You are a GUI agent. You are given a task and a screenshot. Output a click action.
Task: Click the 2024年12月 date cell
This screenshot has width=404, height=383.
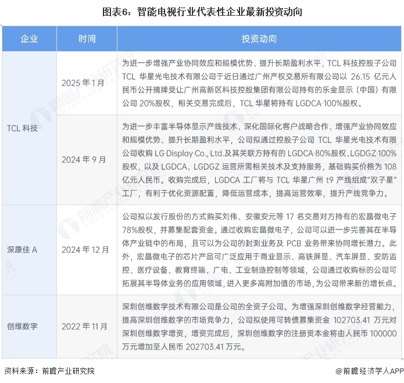[x=87, y=250]
